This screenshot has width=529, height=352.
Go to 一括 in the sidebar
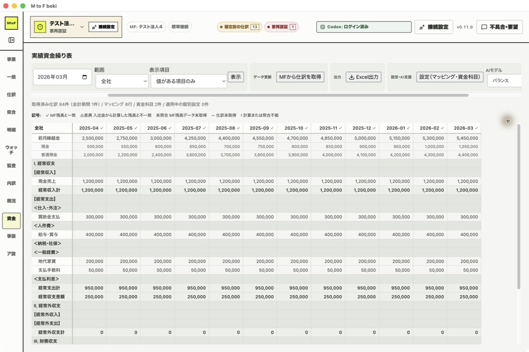(11, 77)
